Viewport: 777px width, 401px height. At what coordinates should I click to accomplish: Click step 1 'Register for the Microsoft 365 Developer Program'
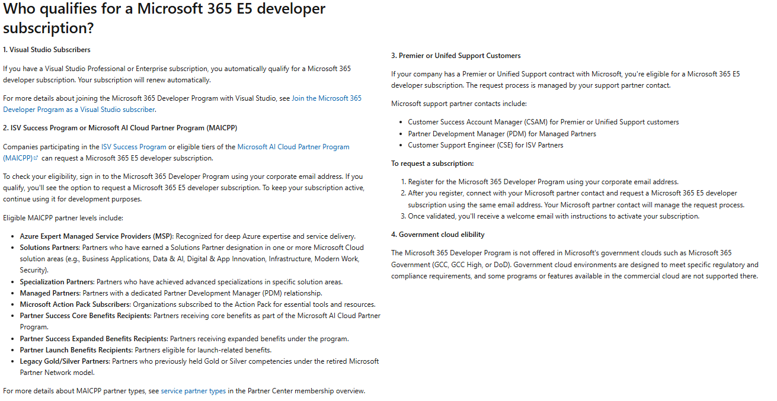coord(543,182)
